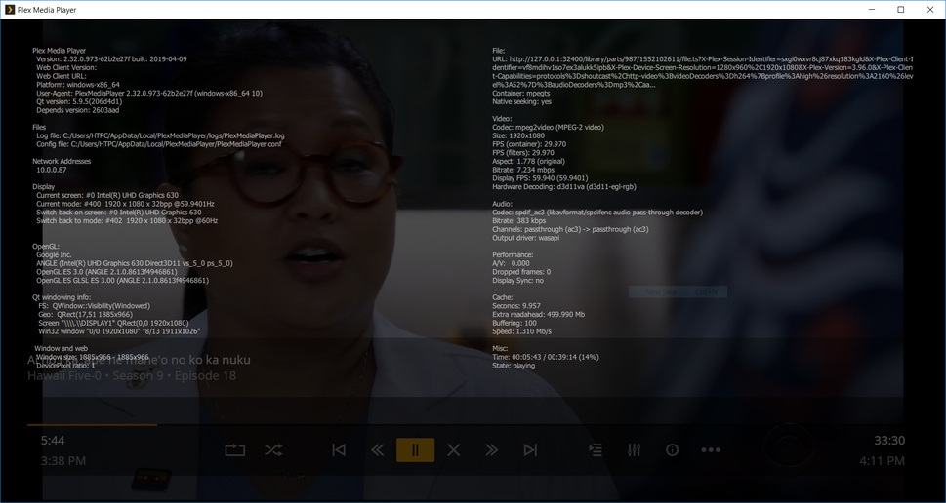946x503 pixels.
Task: Click the Version 2.32.0.973 line
Action: [111, 59]
